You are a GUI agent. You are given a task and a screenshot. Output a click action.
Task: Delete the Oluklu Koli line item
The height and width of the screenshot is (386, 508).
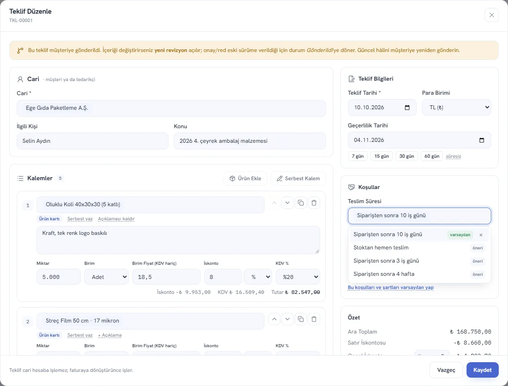[x=314, y=203]
